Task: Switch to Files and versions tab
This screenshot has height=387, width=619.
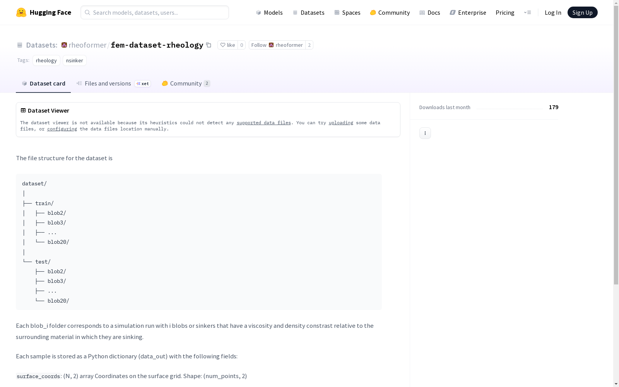Action: tap(113, 84)
